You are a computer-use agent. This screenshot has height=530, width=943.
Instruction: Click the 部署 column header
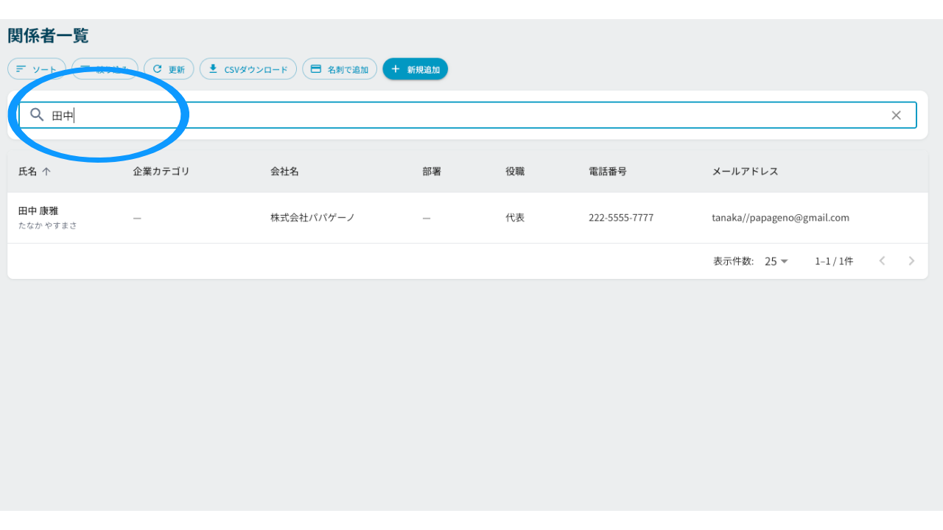(432, 172)
